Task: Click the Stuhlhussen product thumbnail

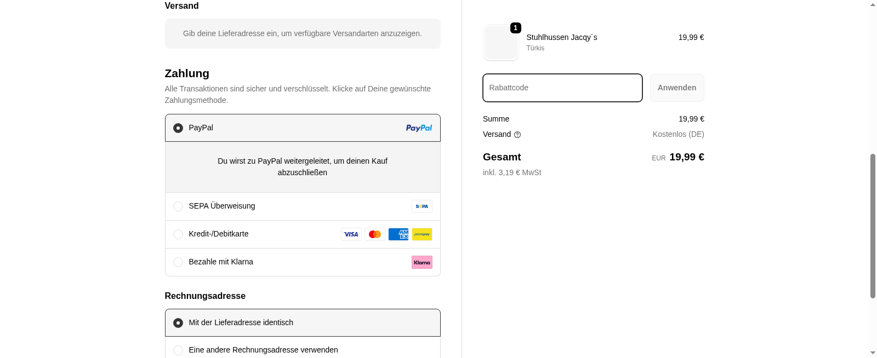Action: pos(500,42)
